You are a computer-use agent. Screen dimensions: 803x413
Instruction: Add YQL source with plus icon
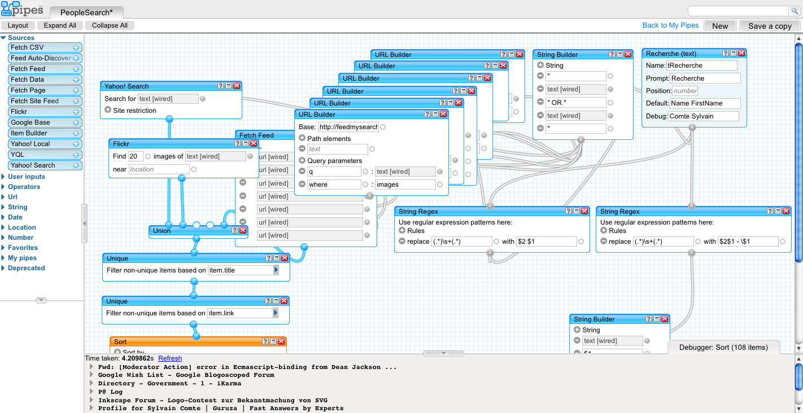(x=76, y=155)
